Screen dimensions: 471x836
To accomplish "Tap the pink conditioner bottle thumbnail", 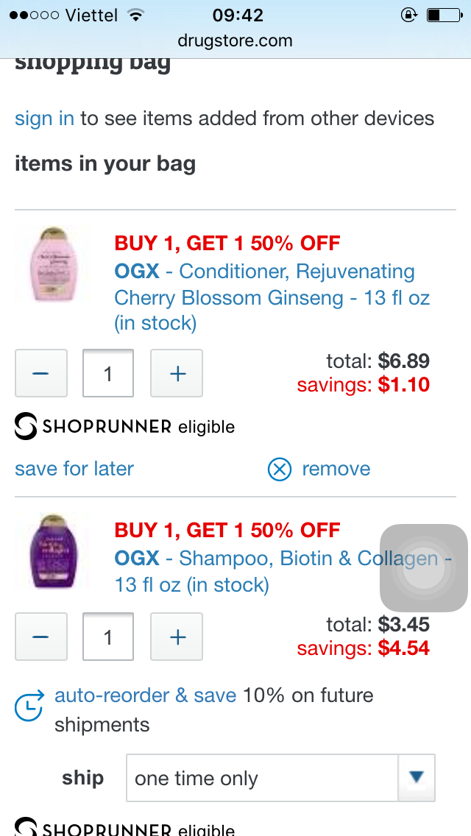I will point(52,264).
